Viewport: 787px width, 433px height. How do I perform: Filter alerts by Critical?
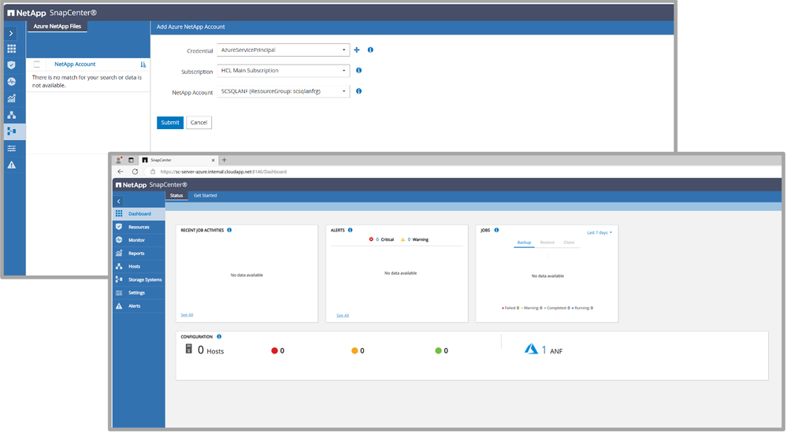click(381, 239)
